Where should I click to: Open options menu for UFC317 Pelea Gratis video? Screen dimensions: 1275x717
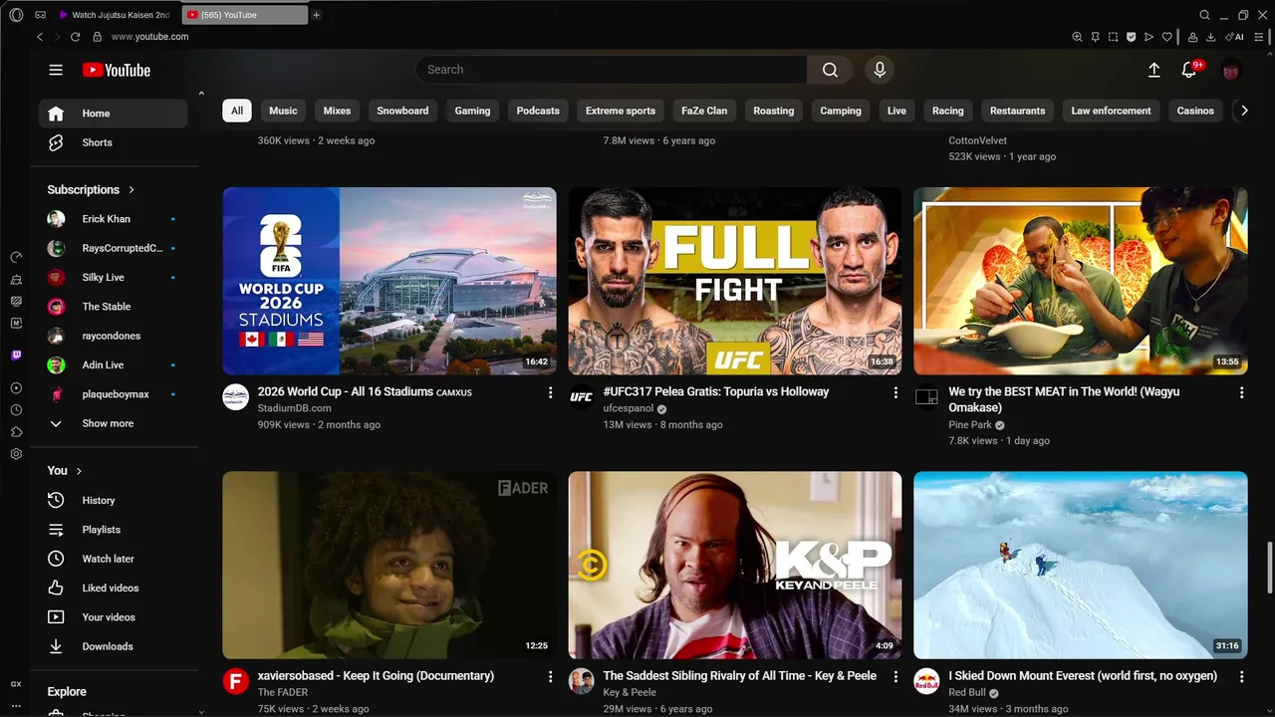coord(895,393)
